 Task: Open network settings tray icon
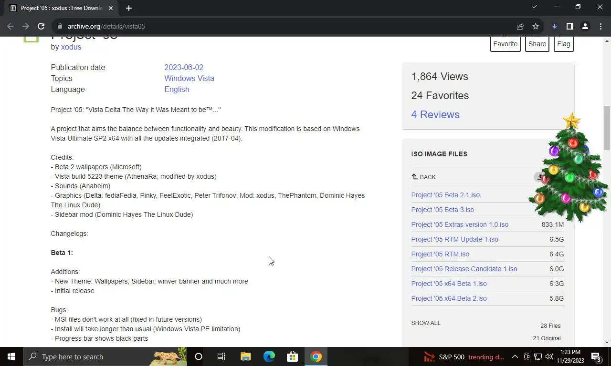(538, 356)
